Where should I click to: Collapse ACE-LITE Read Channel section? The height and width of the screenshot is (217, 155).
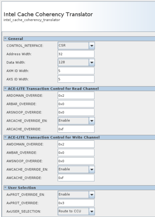[5, 89]
